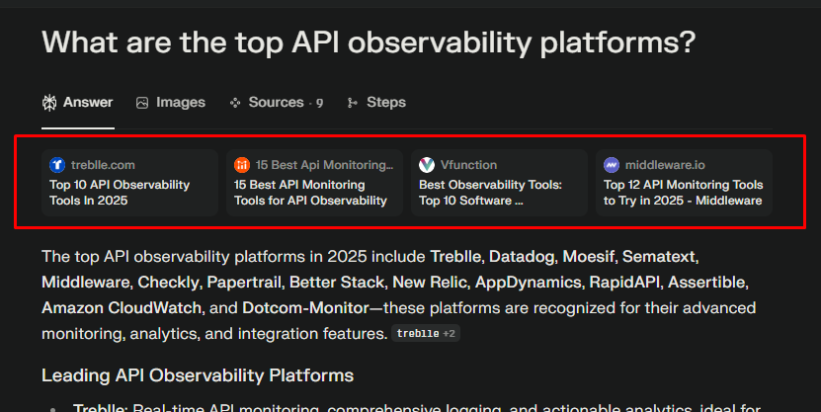The image size is (821, 412).
Task: Click the question heading about API observability platforms
Action: coord(369,41)
